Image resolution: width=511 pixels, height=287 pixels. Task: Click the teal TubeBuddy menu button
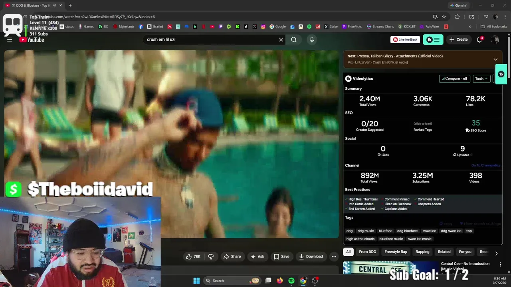[x=433, y=39]
